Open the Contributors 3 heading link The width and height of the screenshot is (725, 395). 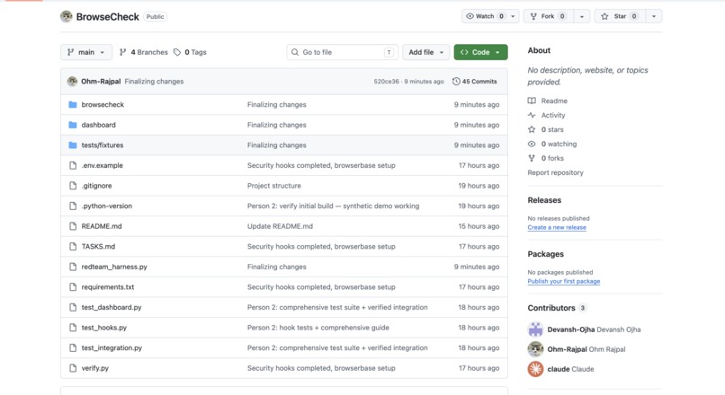tap(557, 308)
